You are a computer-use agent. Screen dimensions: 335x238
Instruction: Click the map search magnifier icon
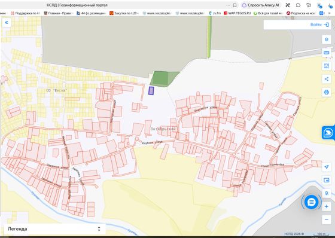pos(326,193)
